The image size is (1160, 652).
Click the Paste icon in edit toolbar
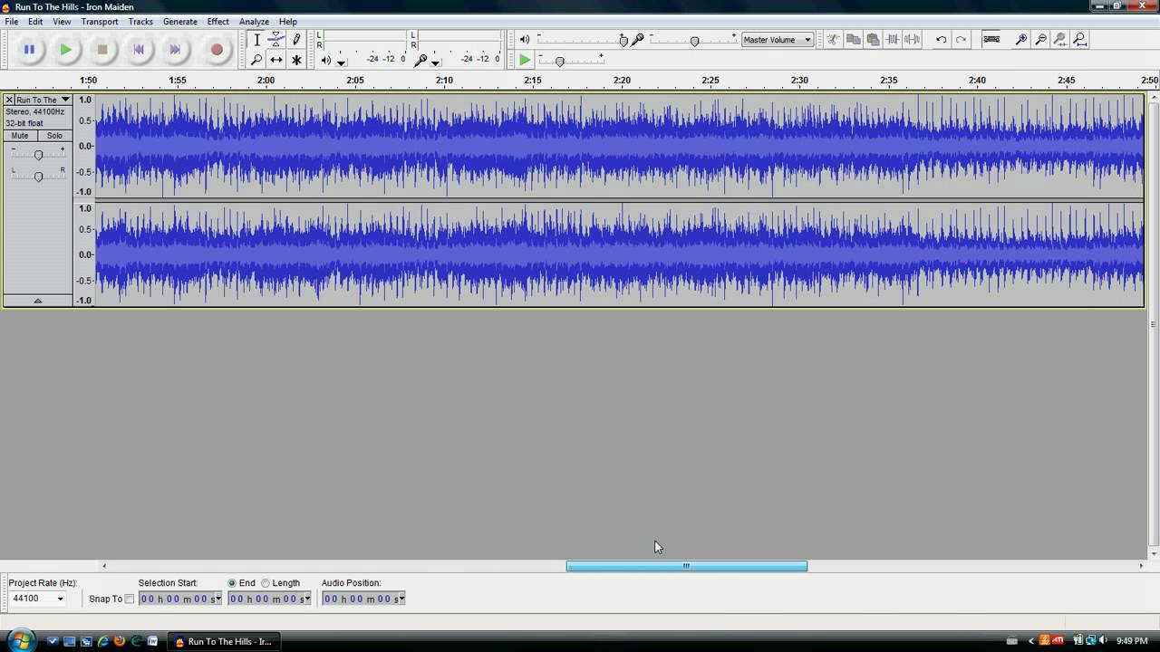click(873, 39)
